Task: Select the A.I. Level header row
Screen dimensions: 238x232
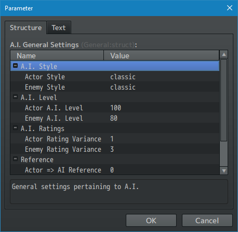Action: (x=115, y=97)
